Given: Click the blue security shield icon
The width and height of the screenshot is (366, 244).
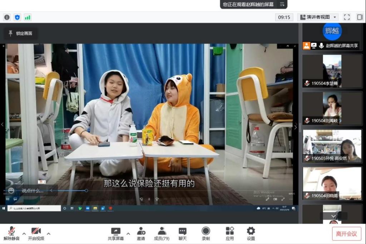Looking at the screenshot, I should coord(17,17).
